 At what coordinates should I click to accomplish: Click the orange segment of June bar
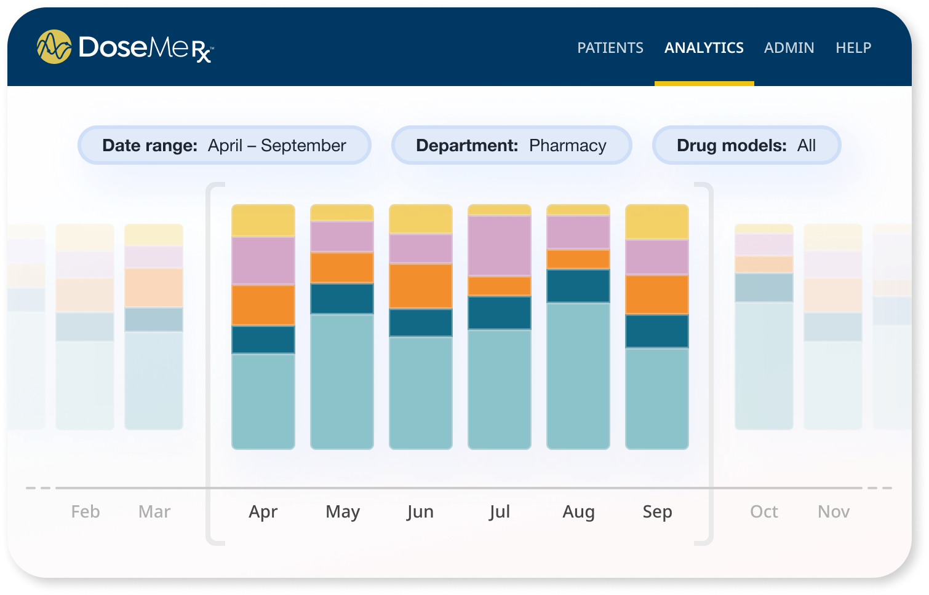pyautogui.click(x=421, y=286)
